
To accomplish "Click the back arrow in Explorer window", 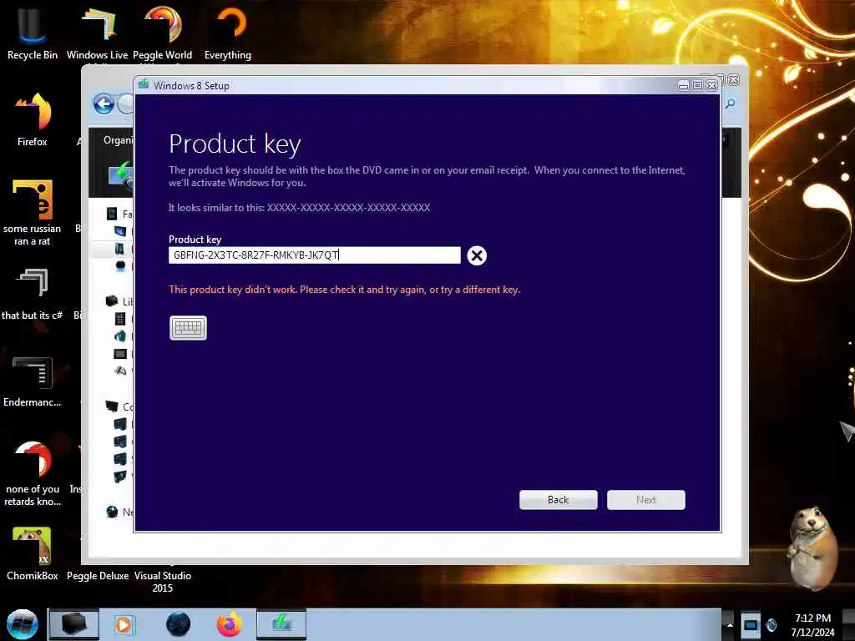I will point(104,103).
